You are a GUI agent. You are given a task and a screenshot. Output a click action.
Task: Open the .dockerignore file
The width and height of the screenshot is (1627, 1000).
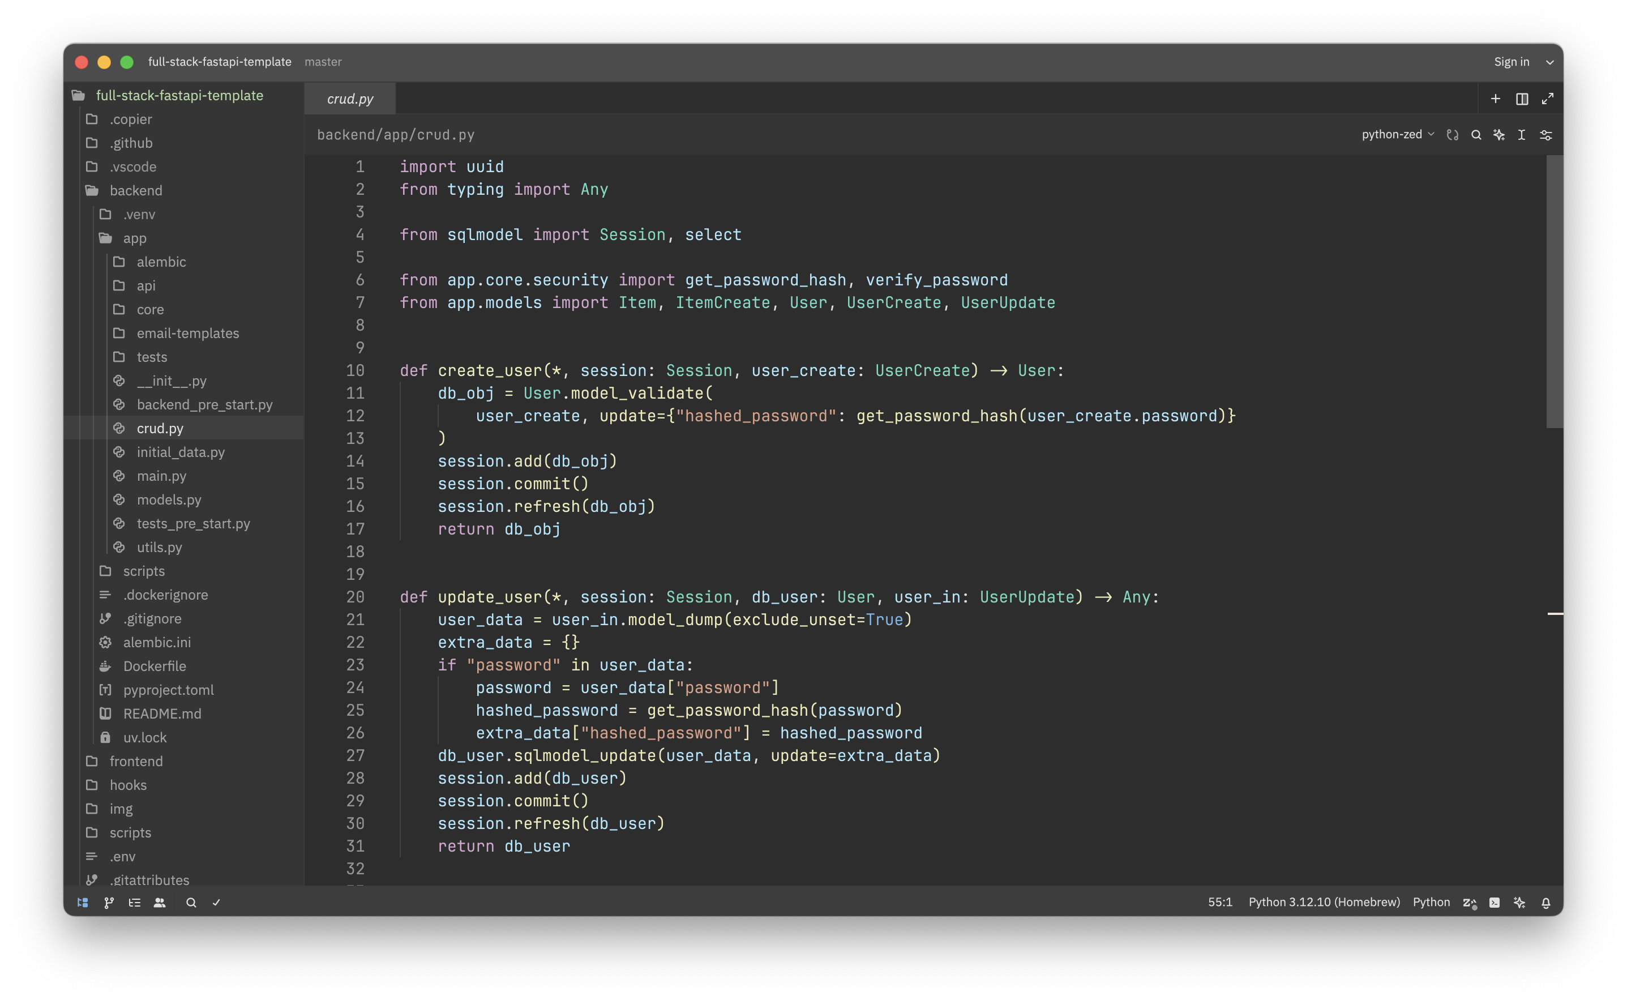pos(184,595)
